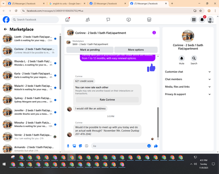Open a new Chrome tab

pyautogui.click(x=172, y=3)
